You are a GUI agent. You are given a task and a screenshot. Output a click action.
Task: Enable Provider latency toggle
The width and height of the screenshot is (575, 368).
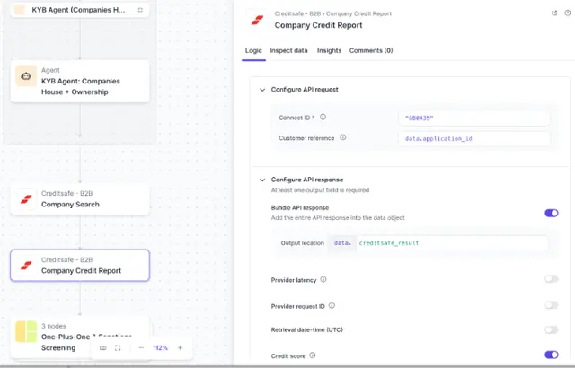551,279
